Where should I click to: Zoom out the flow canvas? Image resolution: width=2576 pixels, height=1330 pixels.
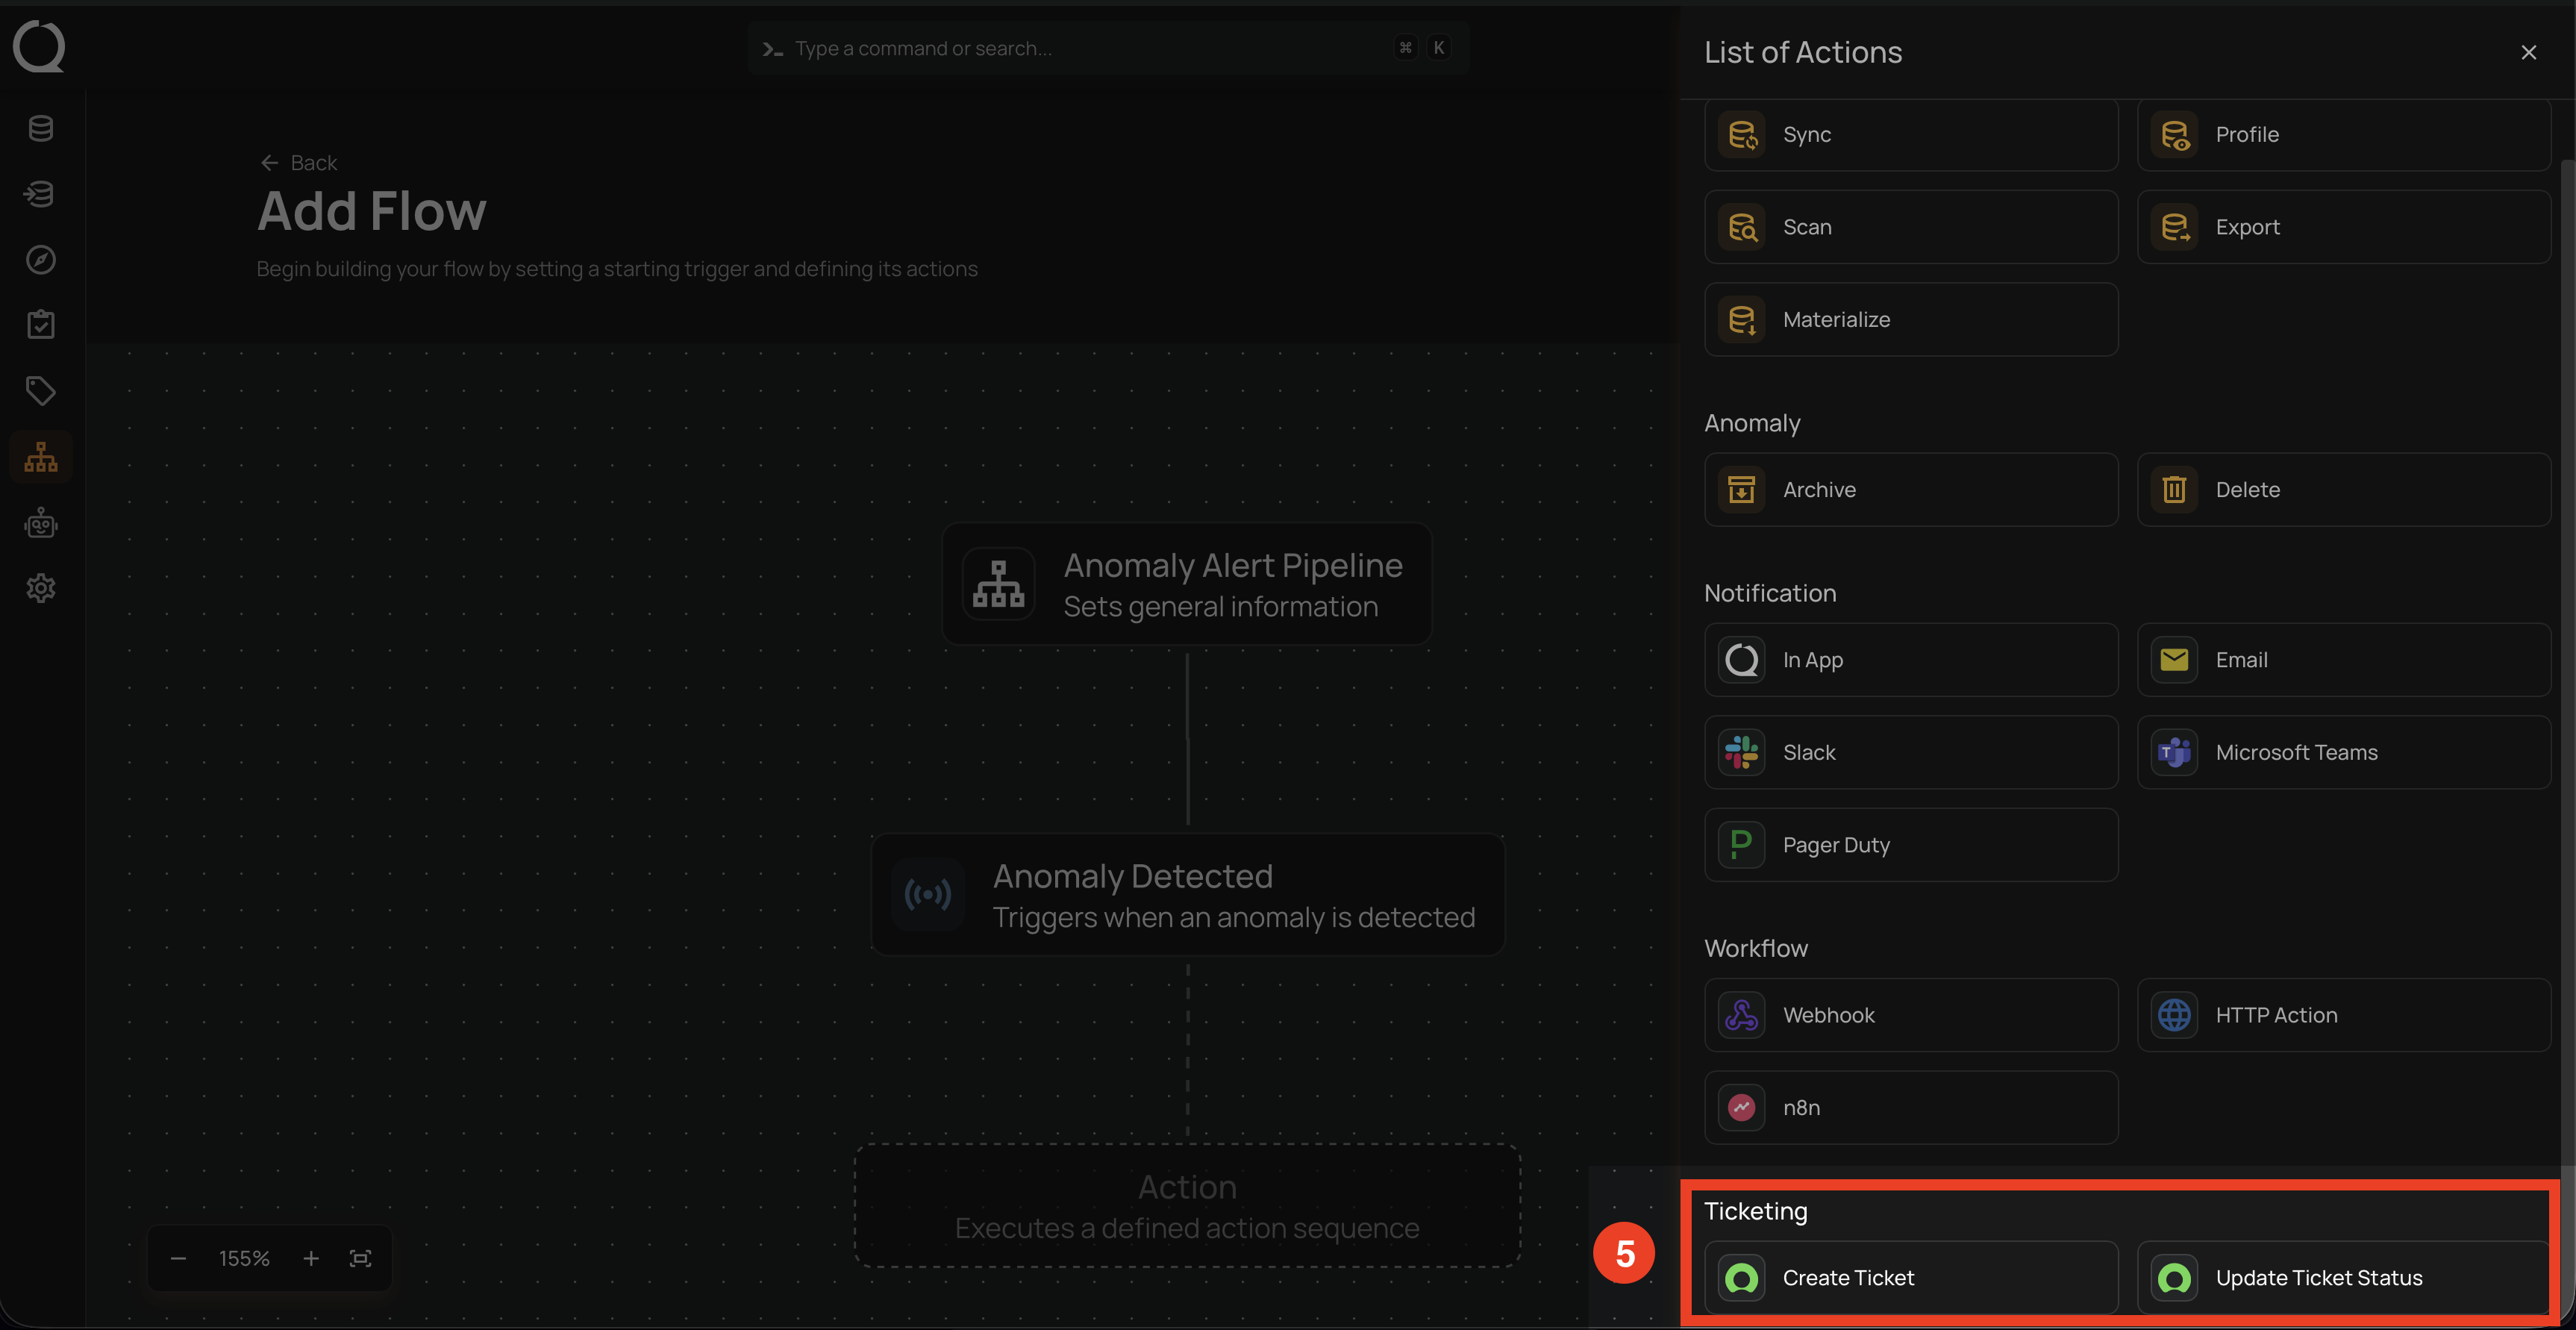click(179, 1258)
